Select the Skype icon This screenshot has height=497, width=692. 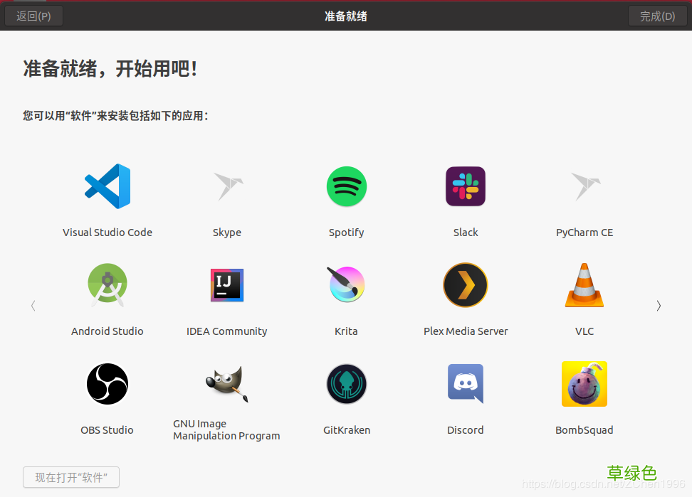click(x=226, y=186)
